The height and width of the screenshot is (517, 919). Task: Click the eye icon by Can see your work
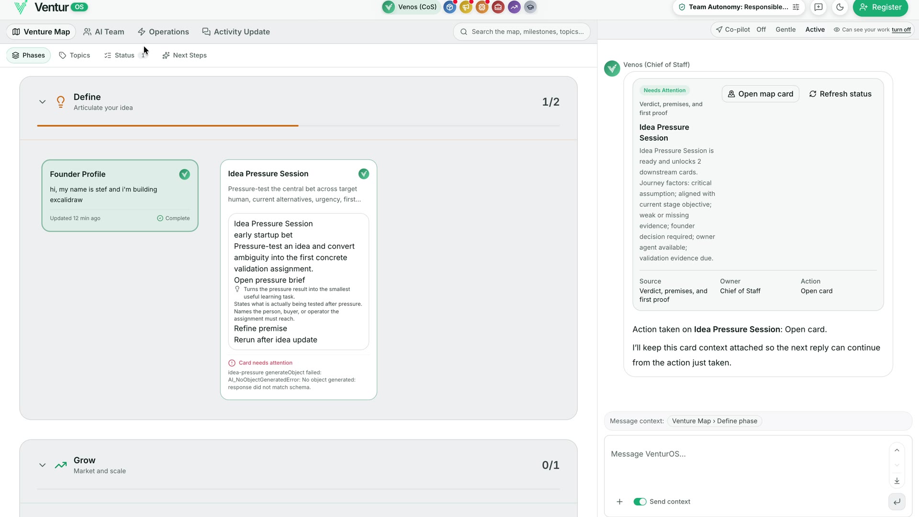837,30
